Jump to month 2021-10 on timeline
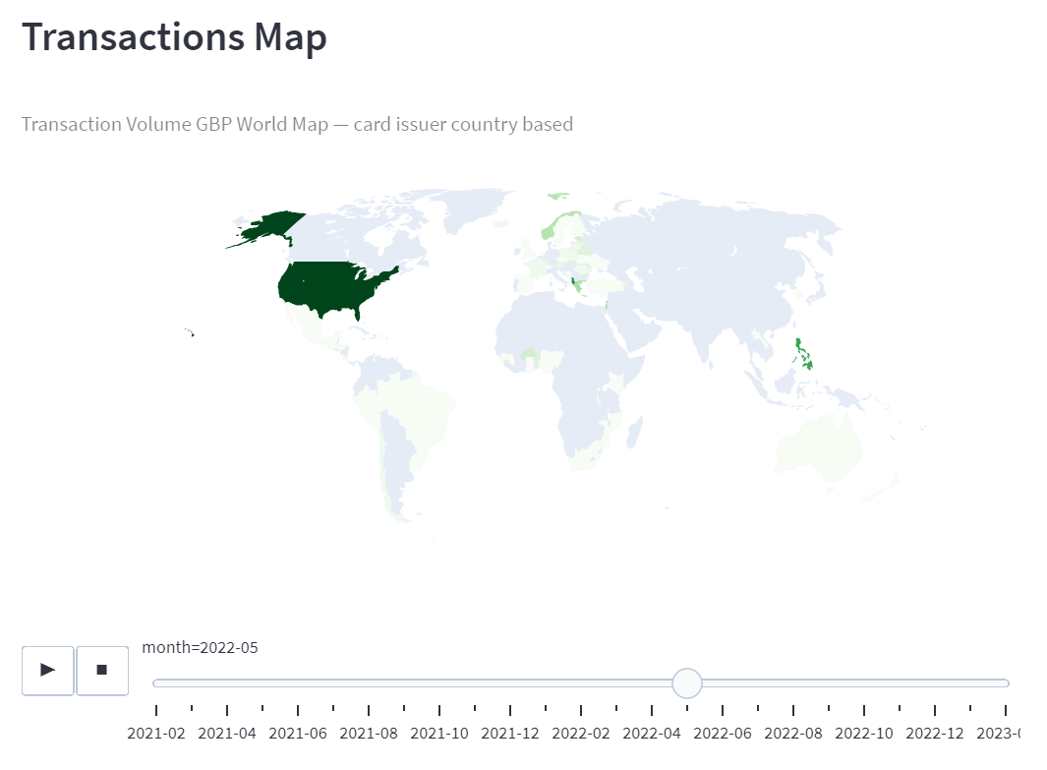The image size is (1047, 770). (x=439, y=733)
